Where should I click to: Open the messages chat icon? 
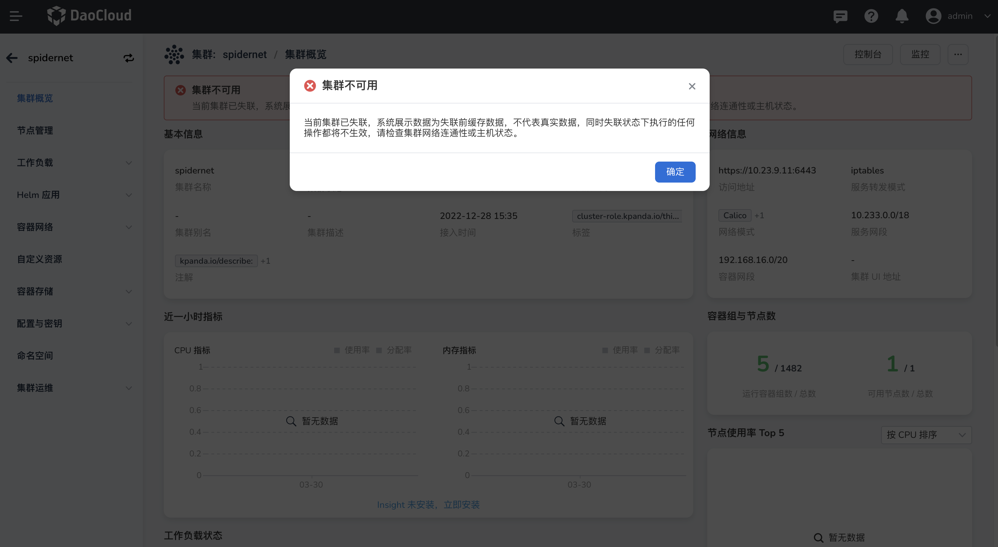tap(840, 16)
